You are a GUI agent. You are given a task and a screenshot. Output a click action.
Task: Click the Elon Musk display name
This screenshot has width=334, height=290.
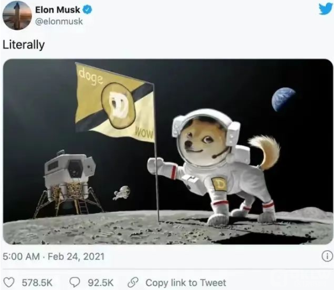pos(58,10)
